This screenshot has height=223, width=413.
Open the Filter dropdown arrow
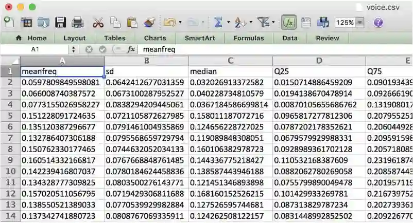(272, 23)
